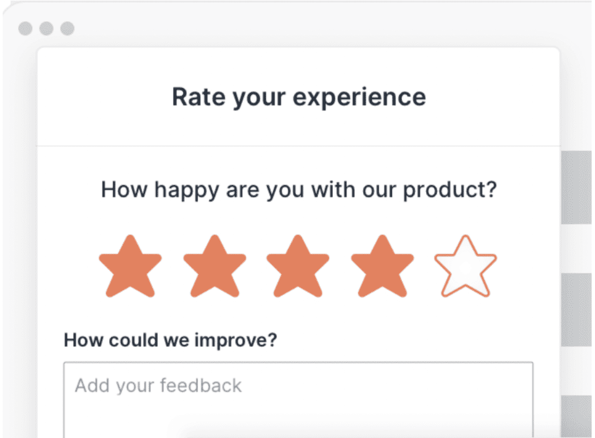Click the middle gray window dot

tap(46, 29)
